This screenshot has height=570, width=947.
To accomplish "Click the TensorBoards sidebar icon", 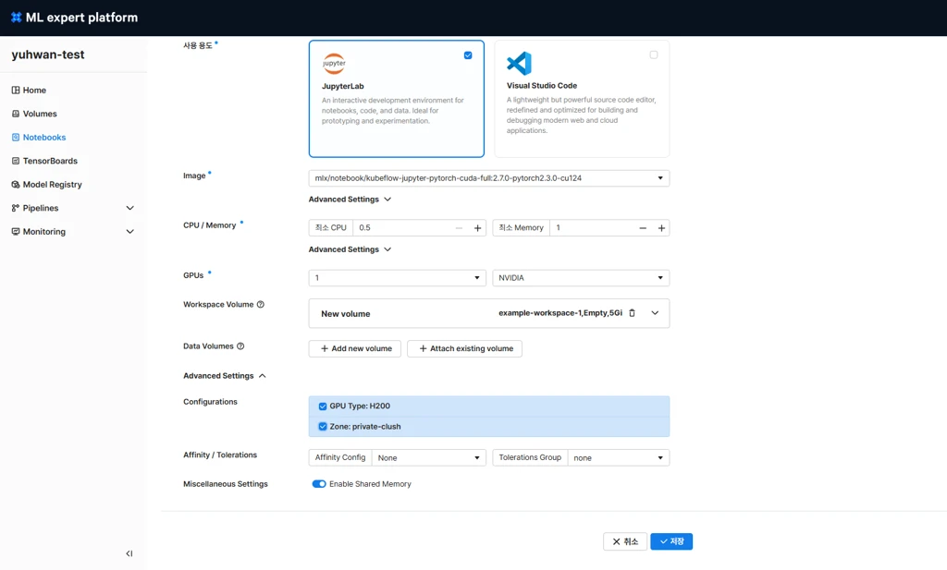I will click(16, 161).
